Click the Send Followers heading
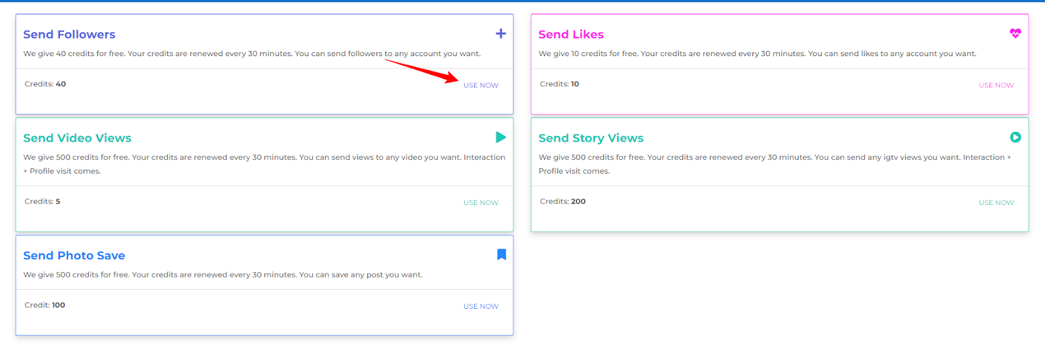The image size is (1045, 346). click(x=69, y=35)
